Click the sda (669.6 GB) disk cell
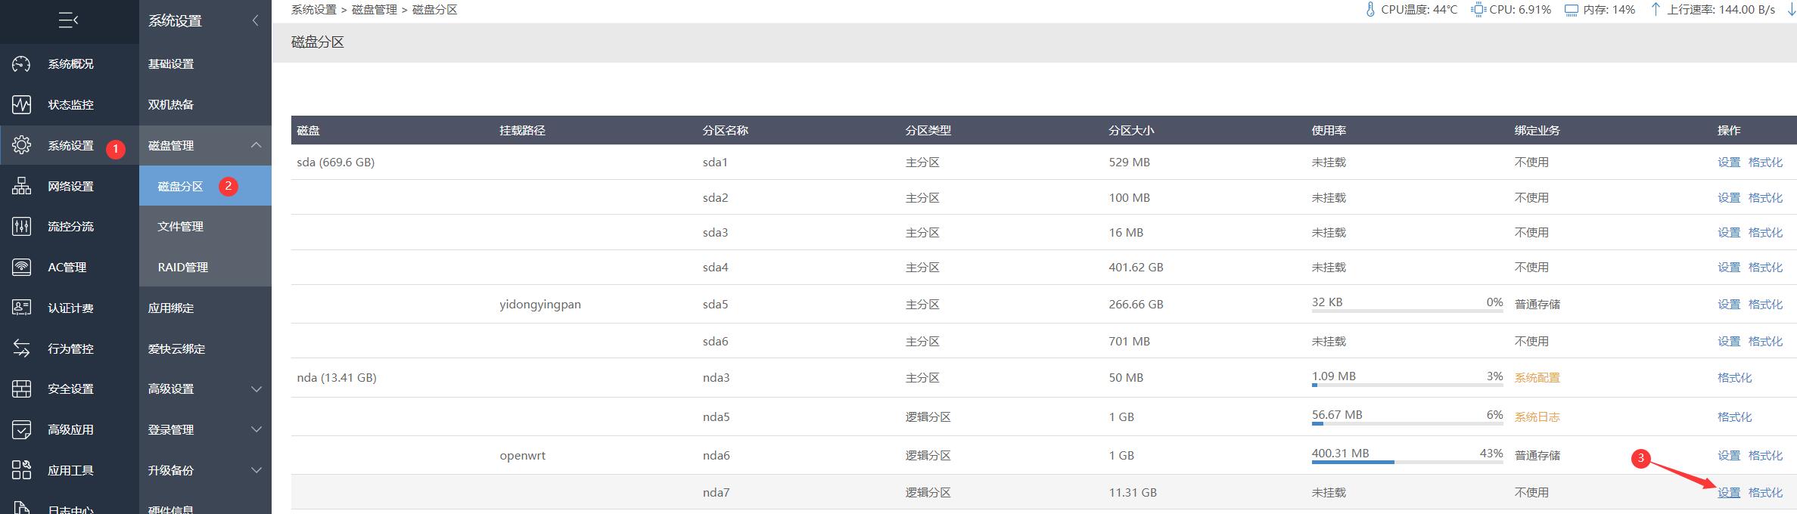Viewport: 1797px width, 514px height. (x=336, y=163)
